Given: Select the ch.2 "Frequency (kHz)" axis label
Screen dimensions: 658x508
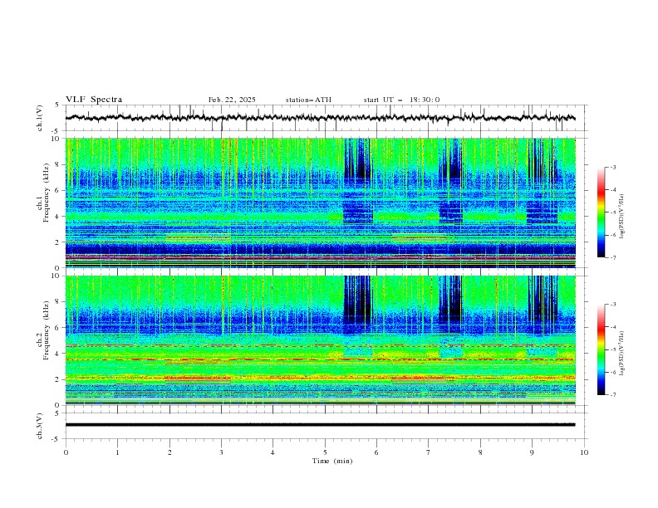Looking at the screenshot, I should tap(46, 330).
